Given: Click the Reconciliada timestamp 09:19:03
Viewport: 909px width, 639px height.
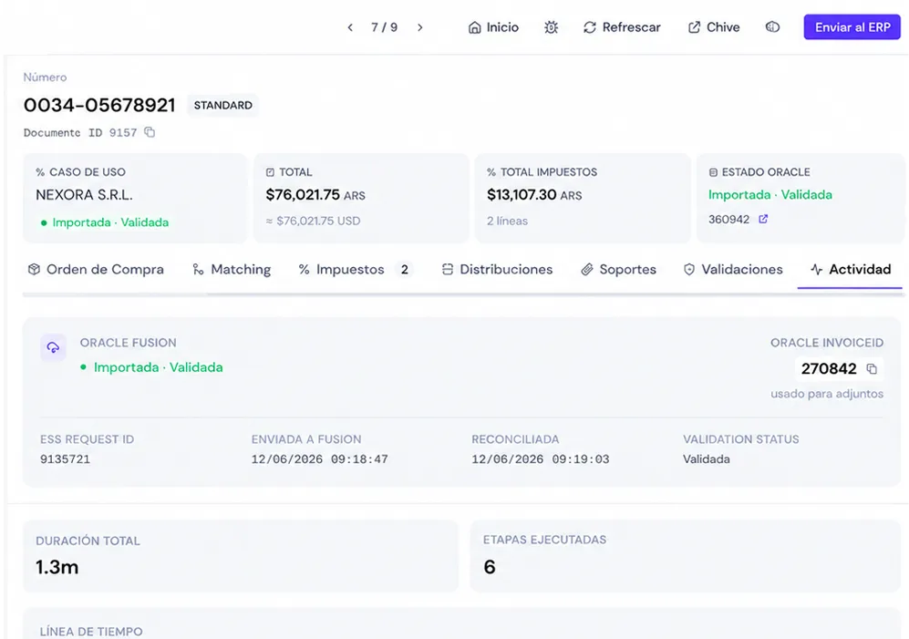Looking at the screenshot, I should click(541, 459).
